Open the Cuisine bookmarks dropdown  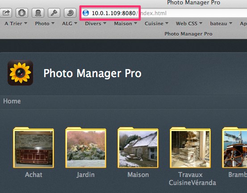156,24
